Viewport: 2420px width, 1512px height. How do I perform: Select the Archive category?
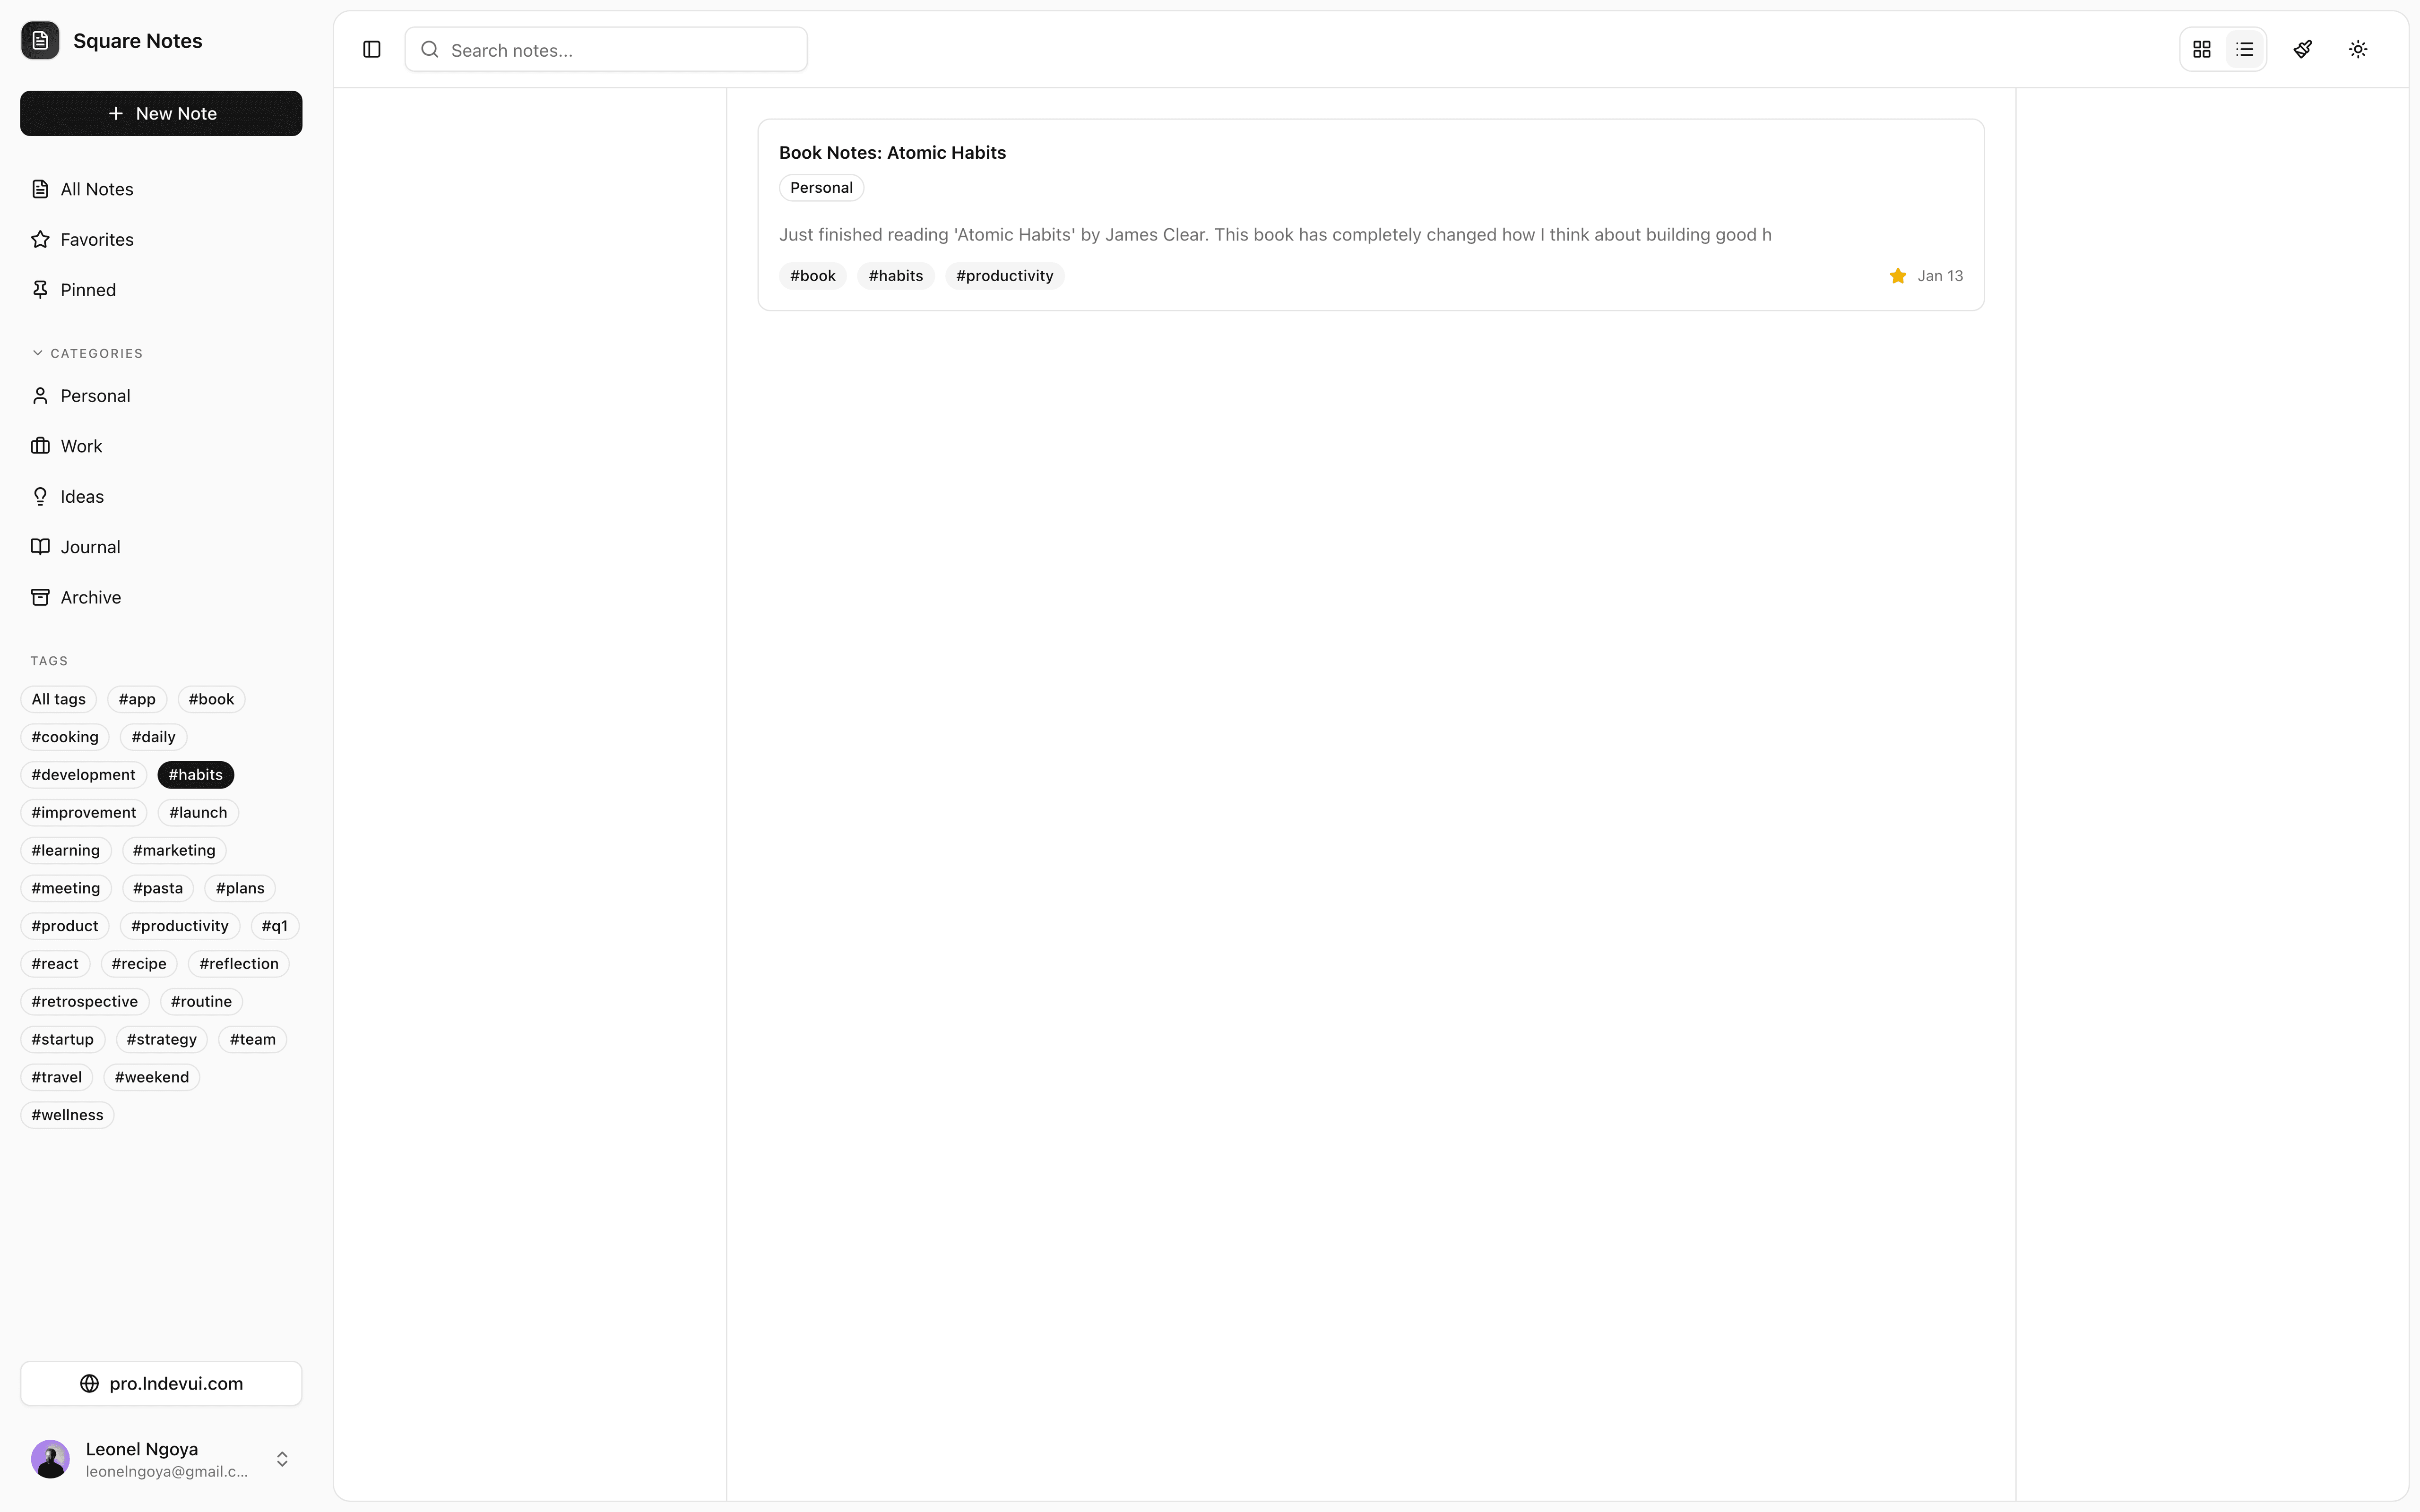(x=161, y=597)
